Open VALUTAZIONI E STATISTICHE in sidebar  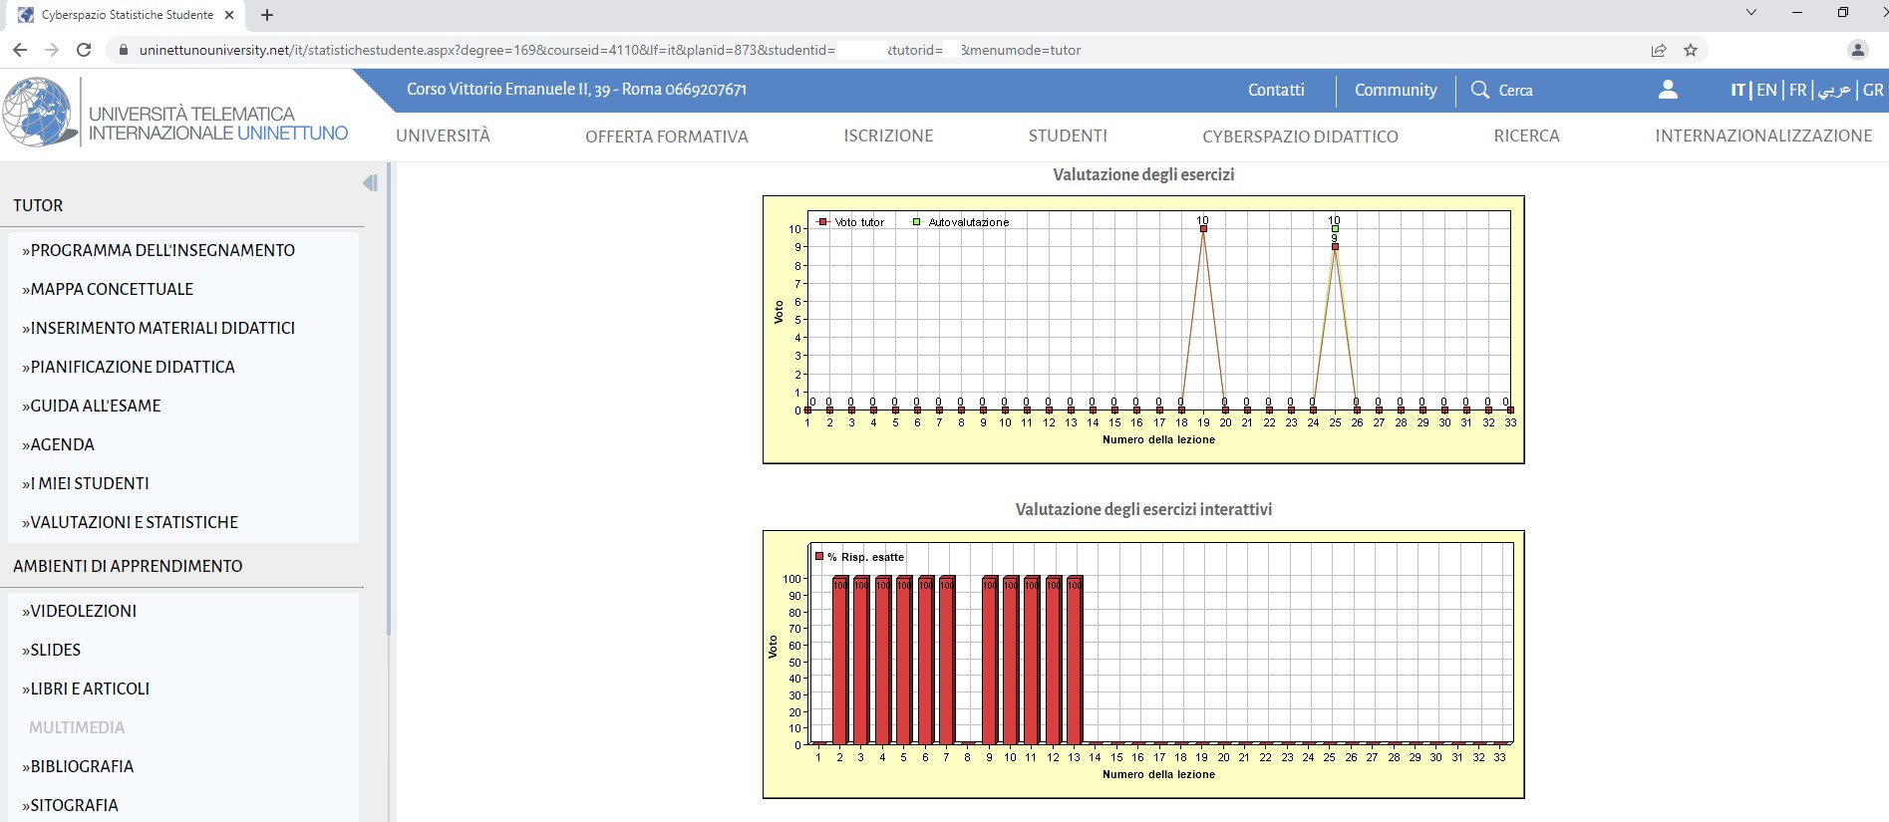coord(135,522)
